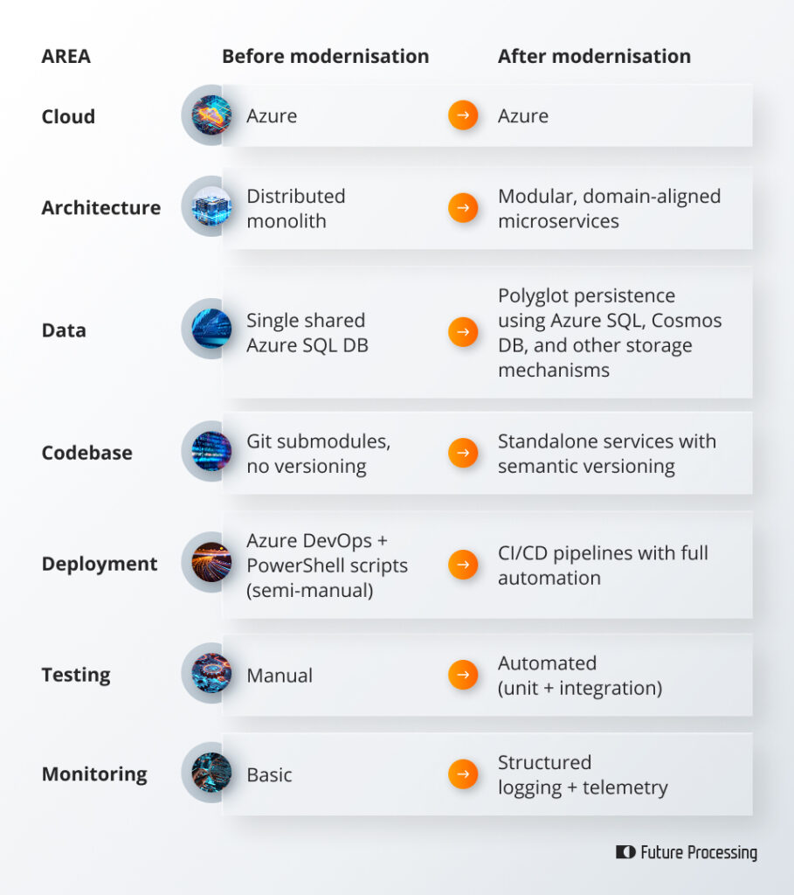Click the Testing row circular icon

coord(211,674)
